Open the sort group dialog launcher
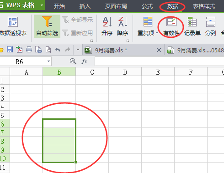This screenshot has width=224, height=173. pyautogui.click(x=128, y=41)
